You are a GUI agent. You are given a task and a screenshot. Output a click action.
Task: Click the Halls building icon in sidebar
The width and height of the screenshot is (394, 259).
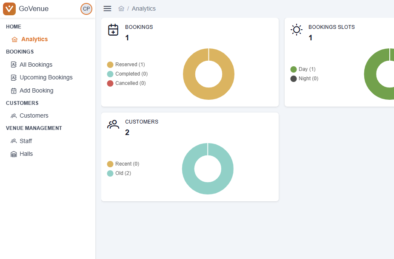14,154
